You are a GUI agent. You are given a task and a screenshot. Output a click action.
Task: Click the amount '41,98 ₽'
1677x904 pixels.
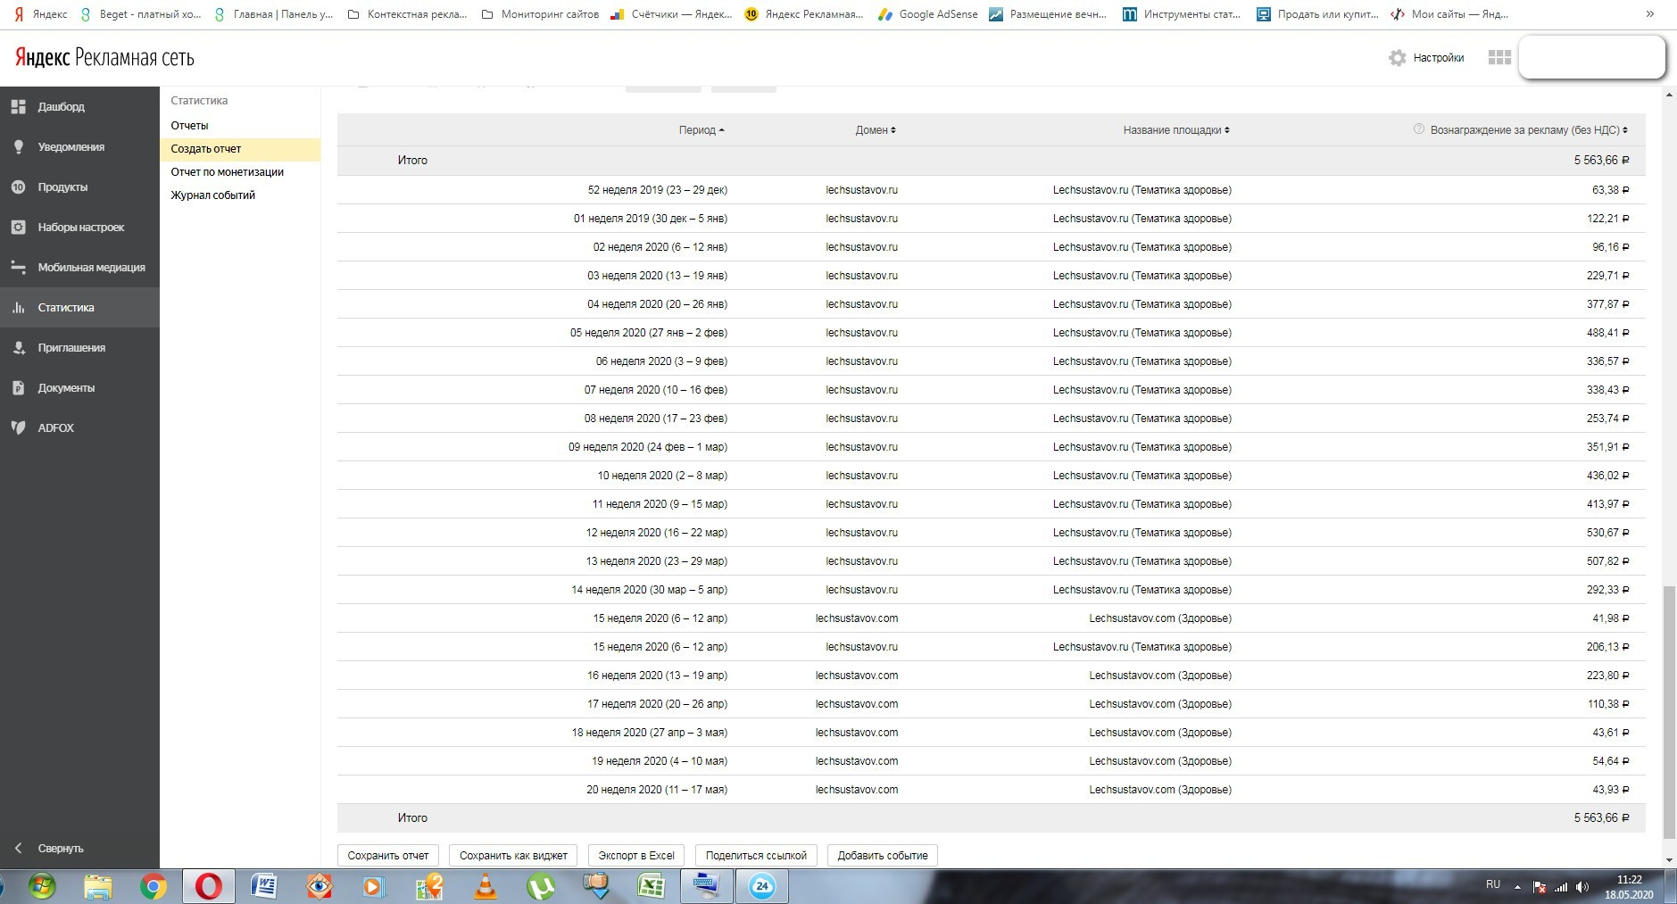[x=1611, y=618]
